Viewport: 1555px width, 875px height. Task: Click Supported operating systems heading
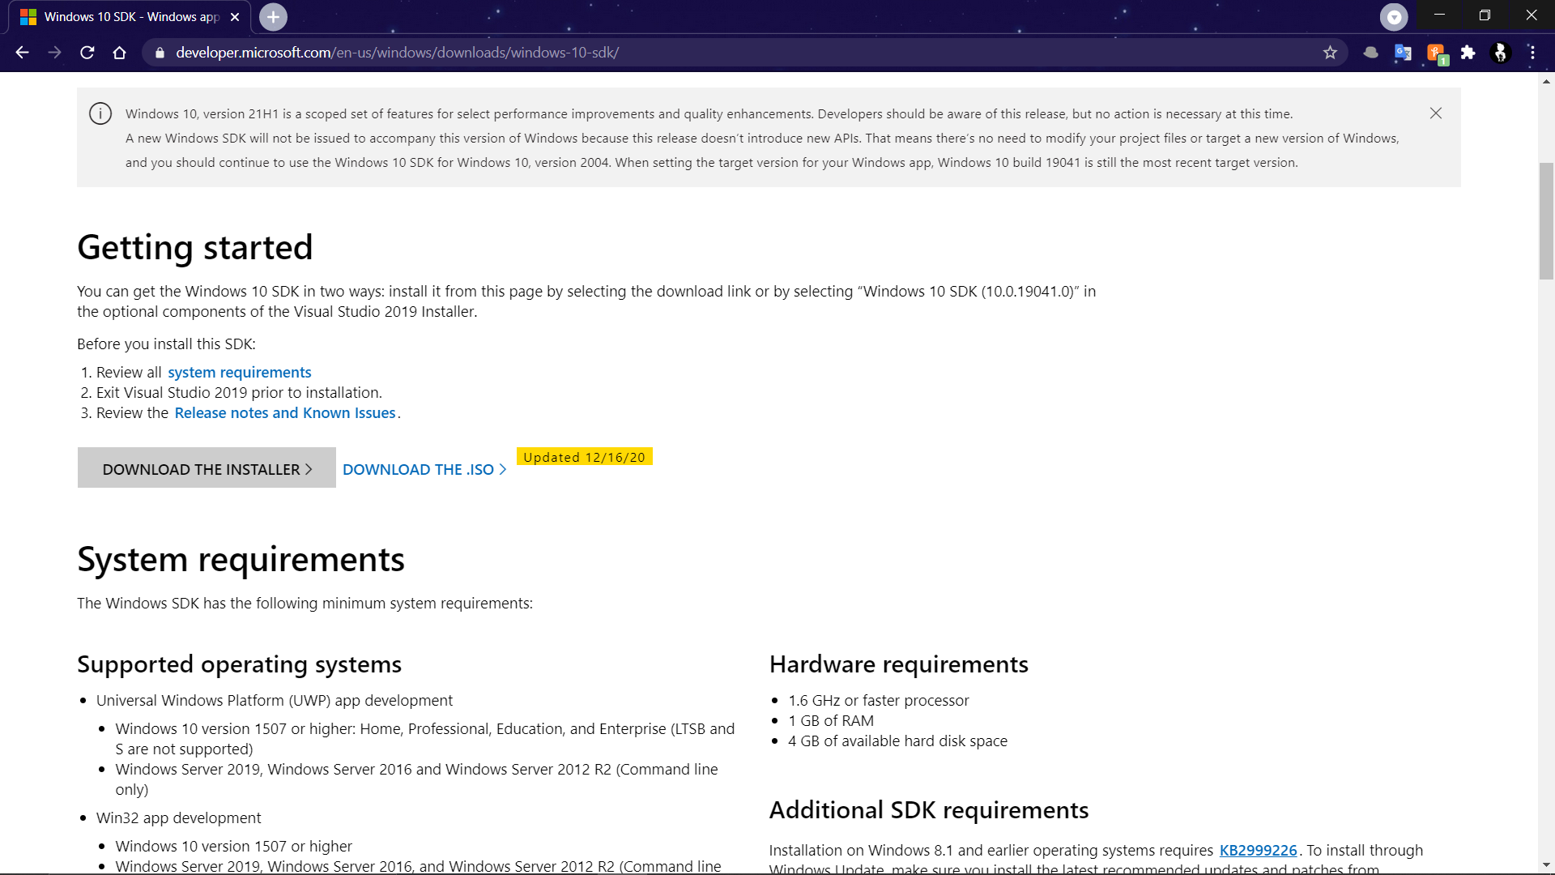tap(239, 664)
